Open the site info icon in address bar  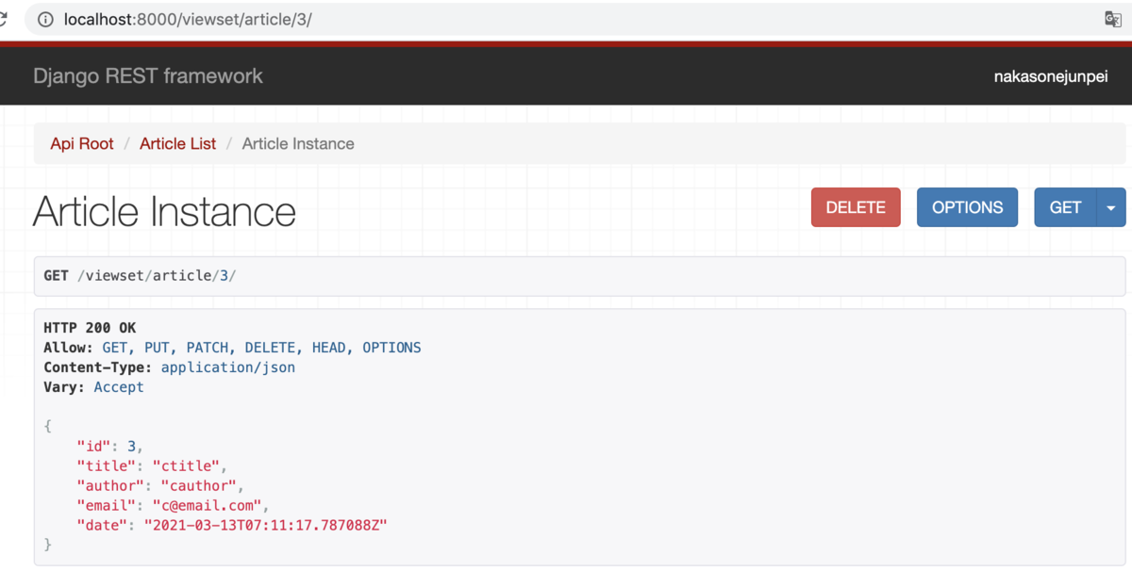coord(44,19)
